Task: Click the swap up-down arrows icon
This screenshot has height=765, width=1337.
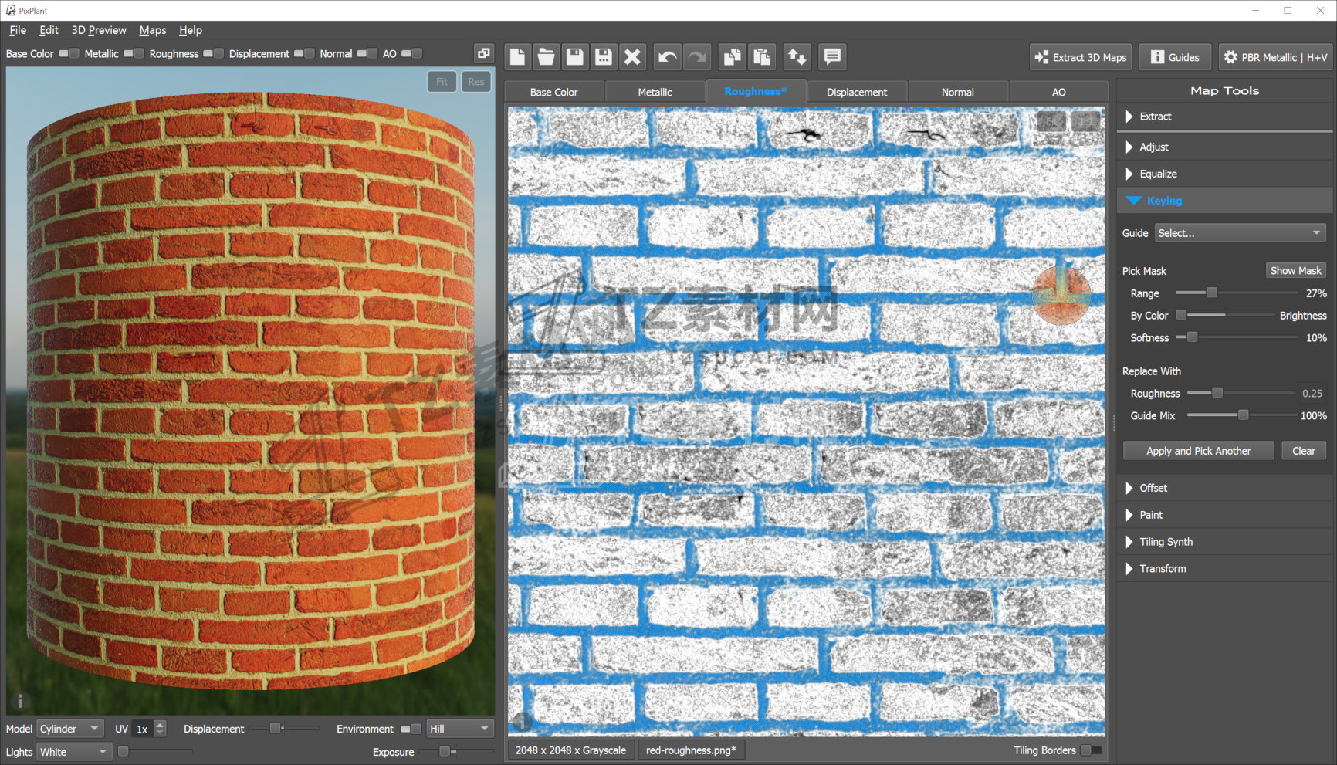Action: (x=797, y=57)
